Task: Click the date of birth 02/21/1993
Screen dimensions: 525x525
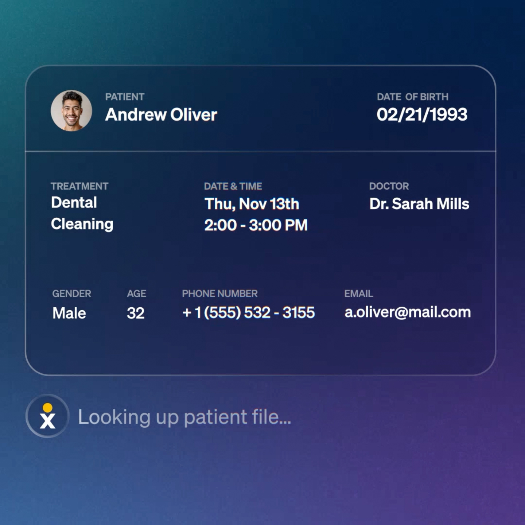Action: tap(422, 115)
